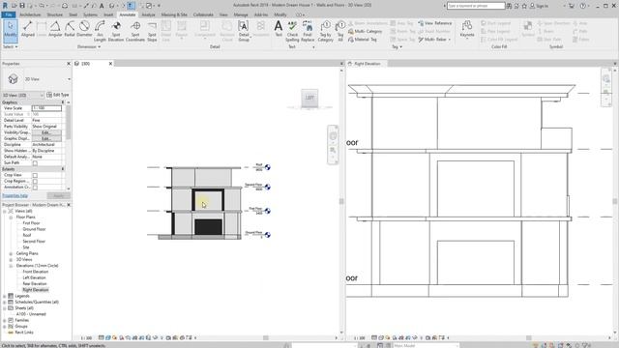Close the Properties palette
Image resolution: width=619 pixels, height=348 pixels.
coord(69,64)
